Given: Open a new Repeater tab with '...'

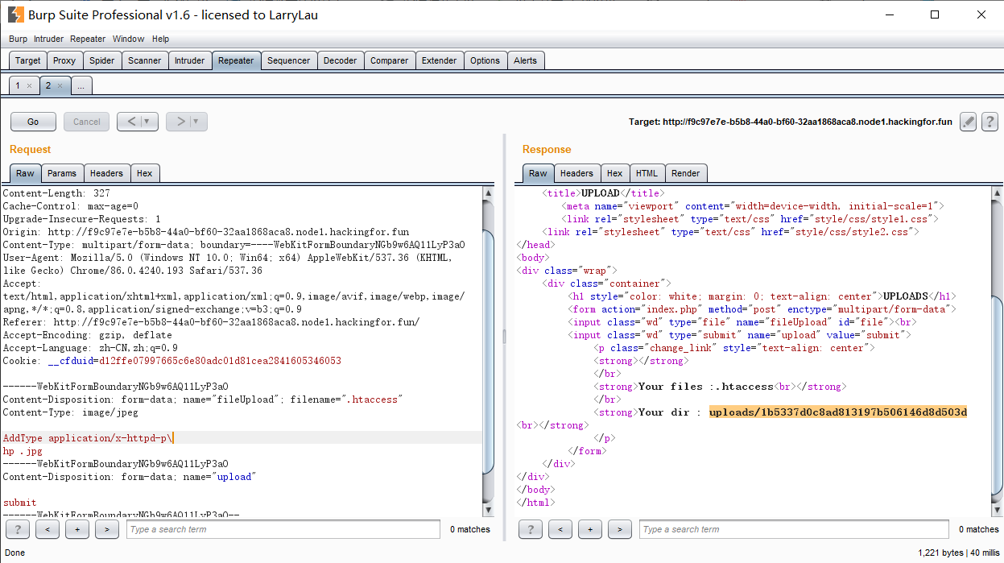Looking at the screenshot, I should coord(81,85).
